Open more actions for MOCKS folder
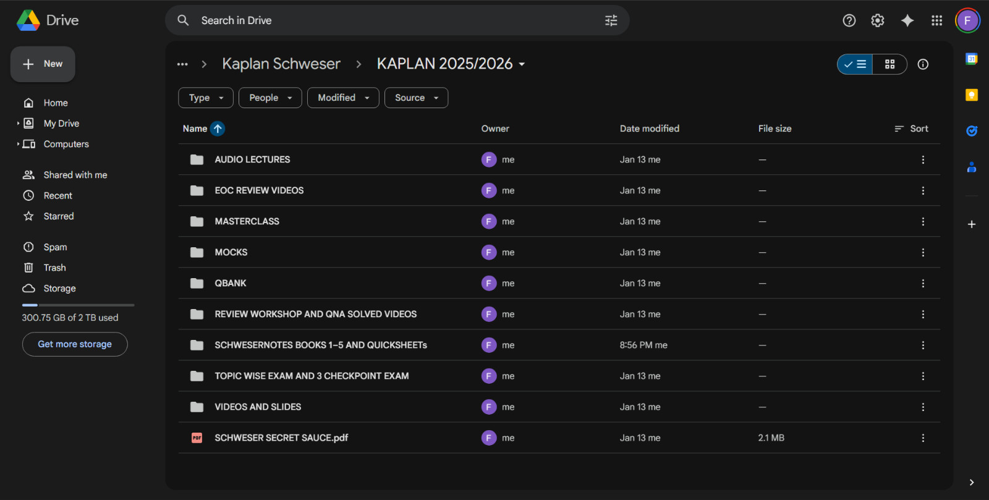Viewport: 989px width, 500px height. tap(923, 252)
